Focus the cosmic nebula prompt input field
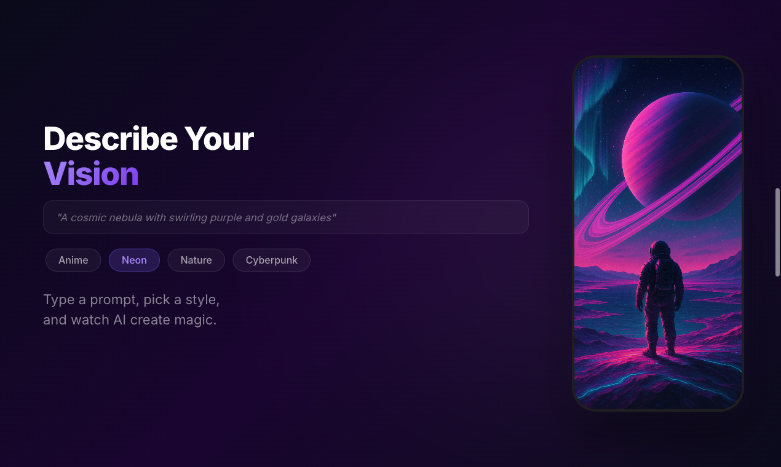The image size is (781, 467). [x=286, y=217]
